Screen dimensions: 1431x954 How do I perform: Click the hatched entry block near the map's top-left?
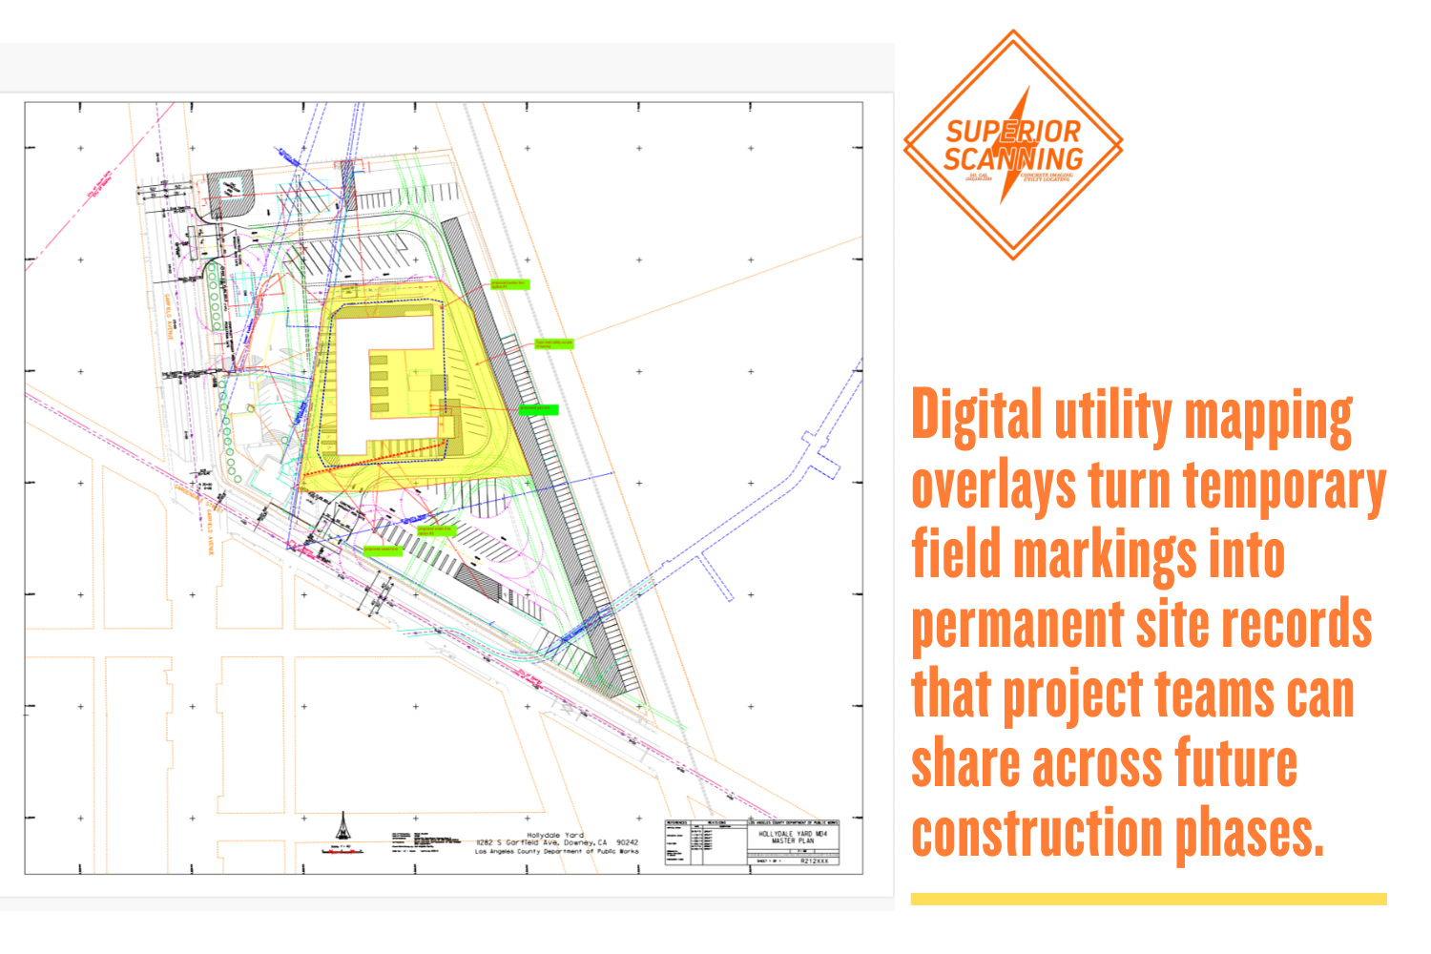pyautogui.click(x=230, y=196)
